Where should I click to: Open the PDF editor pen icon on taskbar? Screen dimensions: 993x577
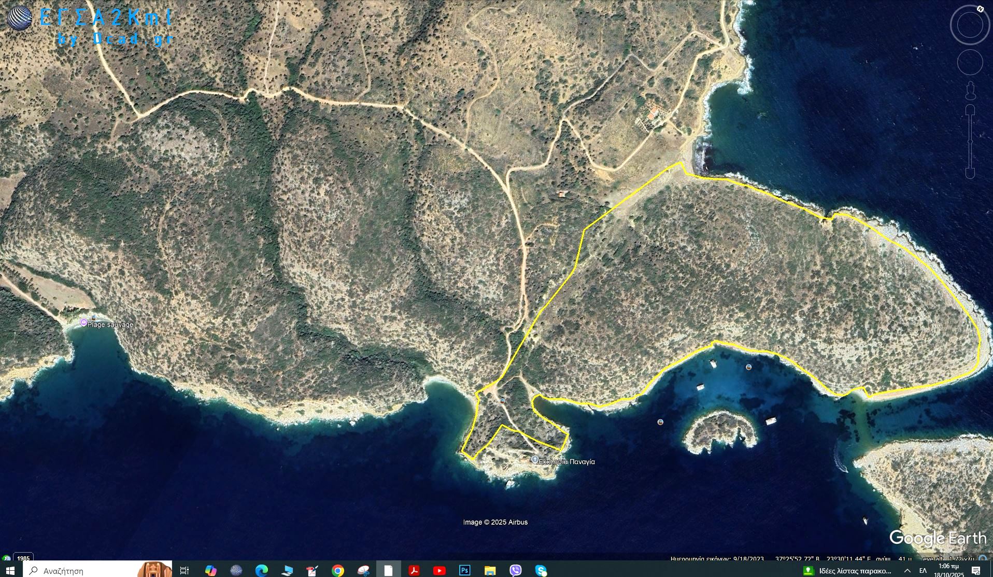point(312,570)
